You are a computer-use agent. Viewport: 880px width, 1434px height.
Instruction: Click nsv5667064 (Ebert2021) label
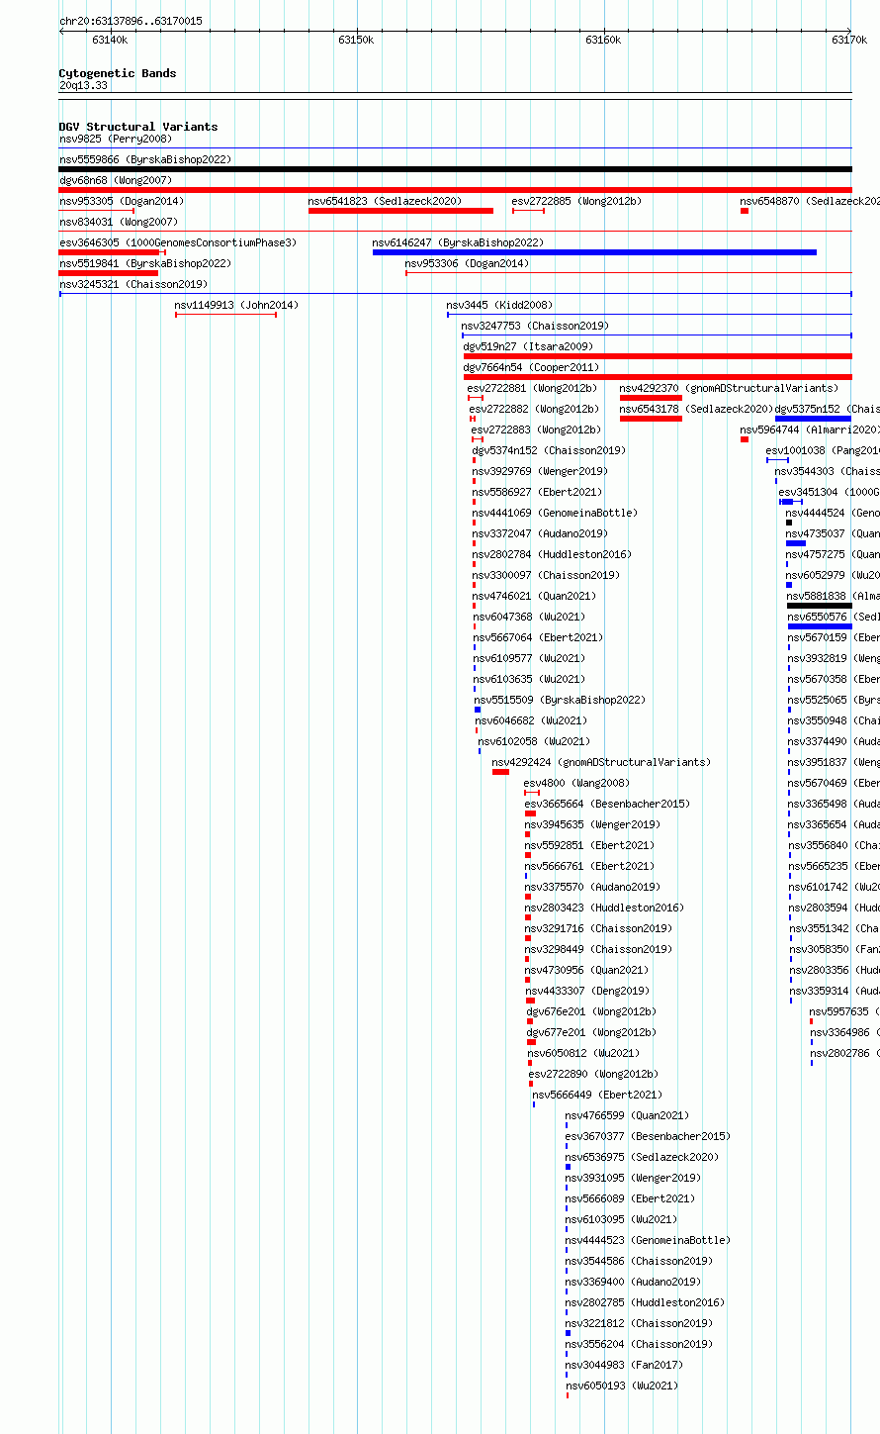point(538,637)
